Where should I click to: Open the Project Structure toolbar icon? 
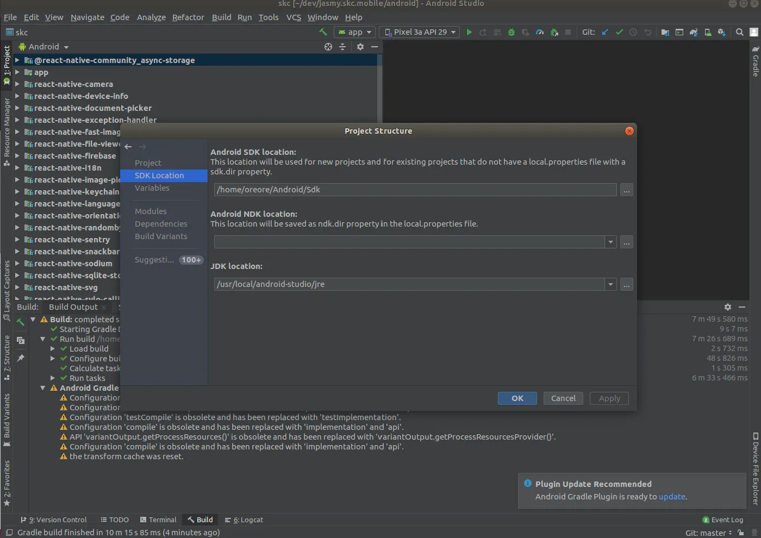click(x=665, y=32)
